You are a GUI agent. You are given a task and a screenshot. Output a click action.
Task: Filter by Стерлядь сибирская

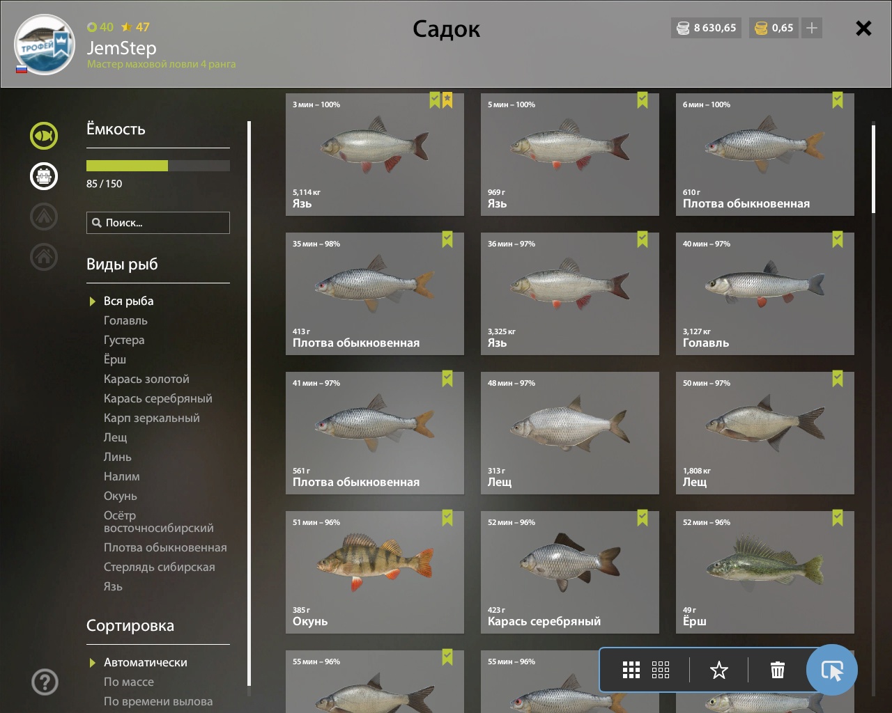point(160,567)
